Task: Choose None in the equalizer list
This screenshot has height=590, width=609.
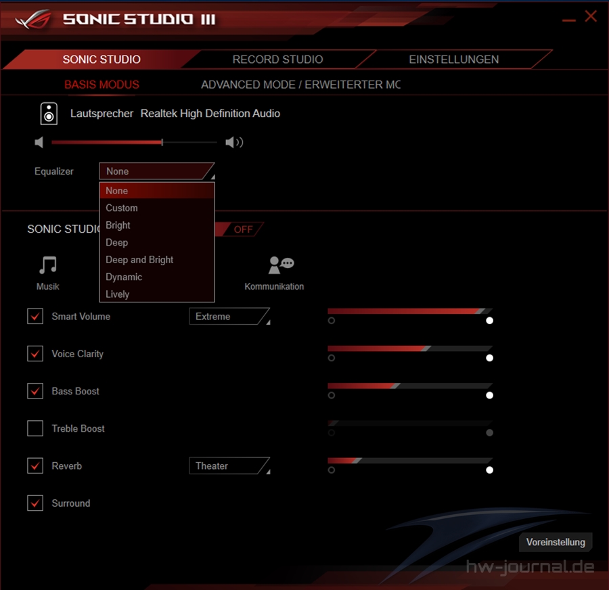Action: tap(157, 191)
